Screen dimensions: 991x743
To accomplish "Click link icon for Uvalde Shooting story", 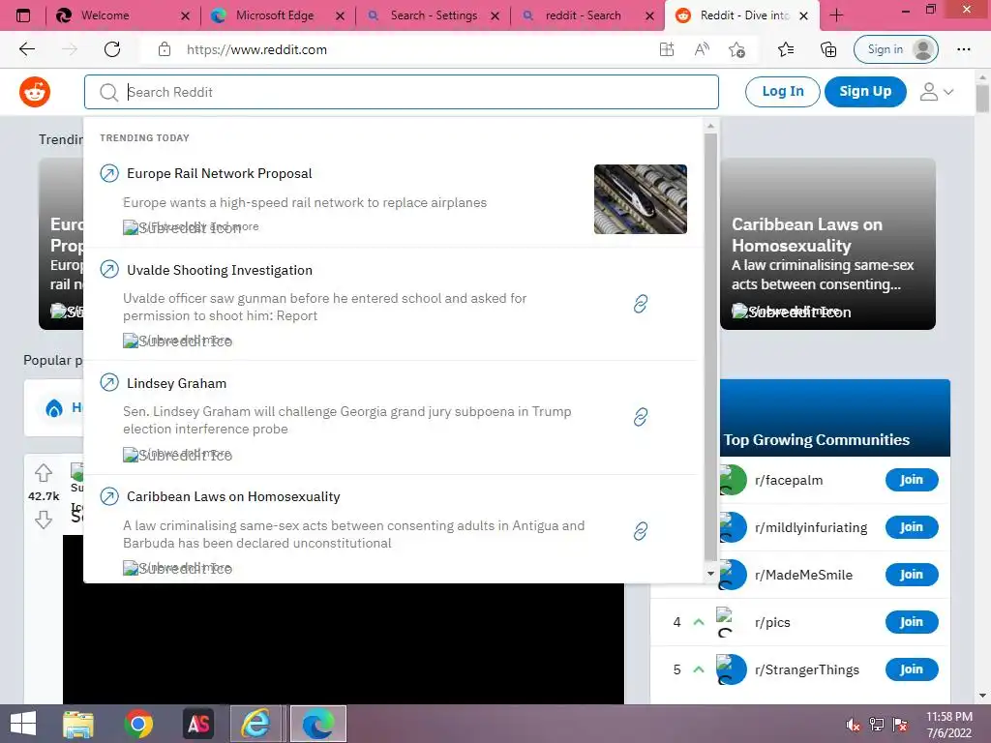I will (641, 304).
